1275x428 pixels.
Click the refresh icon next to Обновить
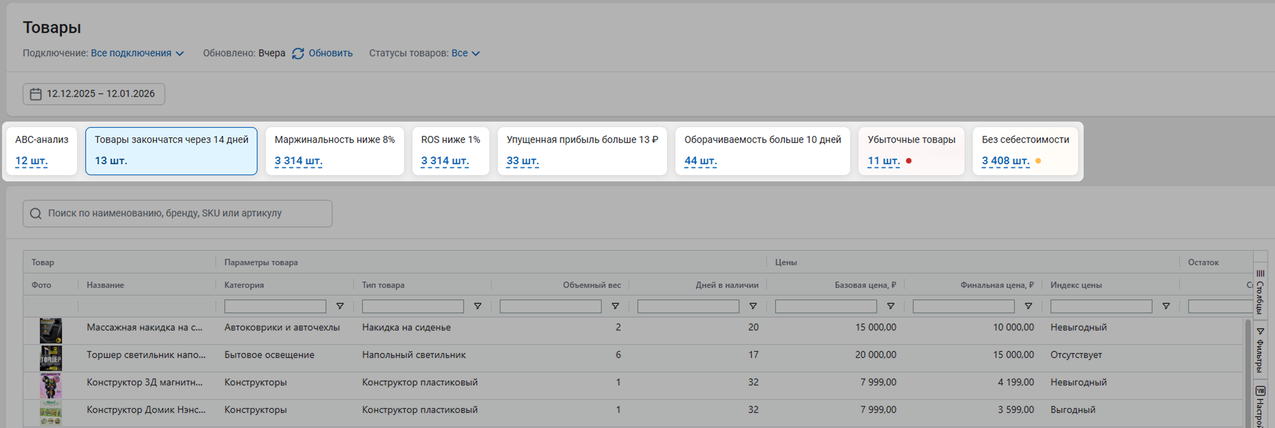pos(297,53)
